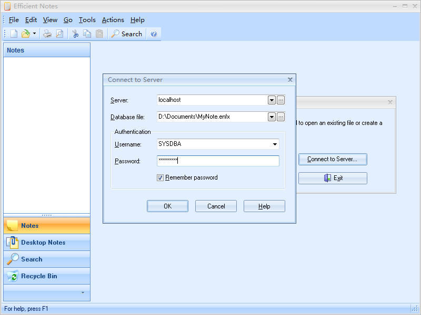Click the Cancel button
Viewport: 421px width, 315px height.
pos(216,206)
